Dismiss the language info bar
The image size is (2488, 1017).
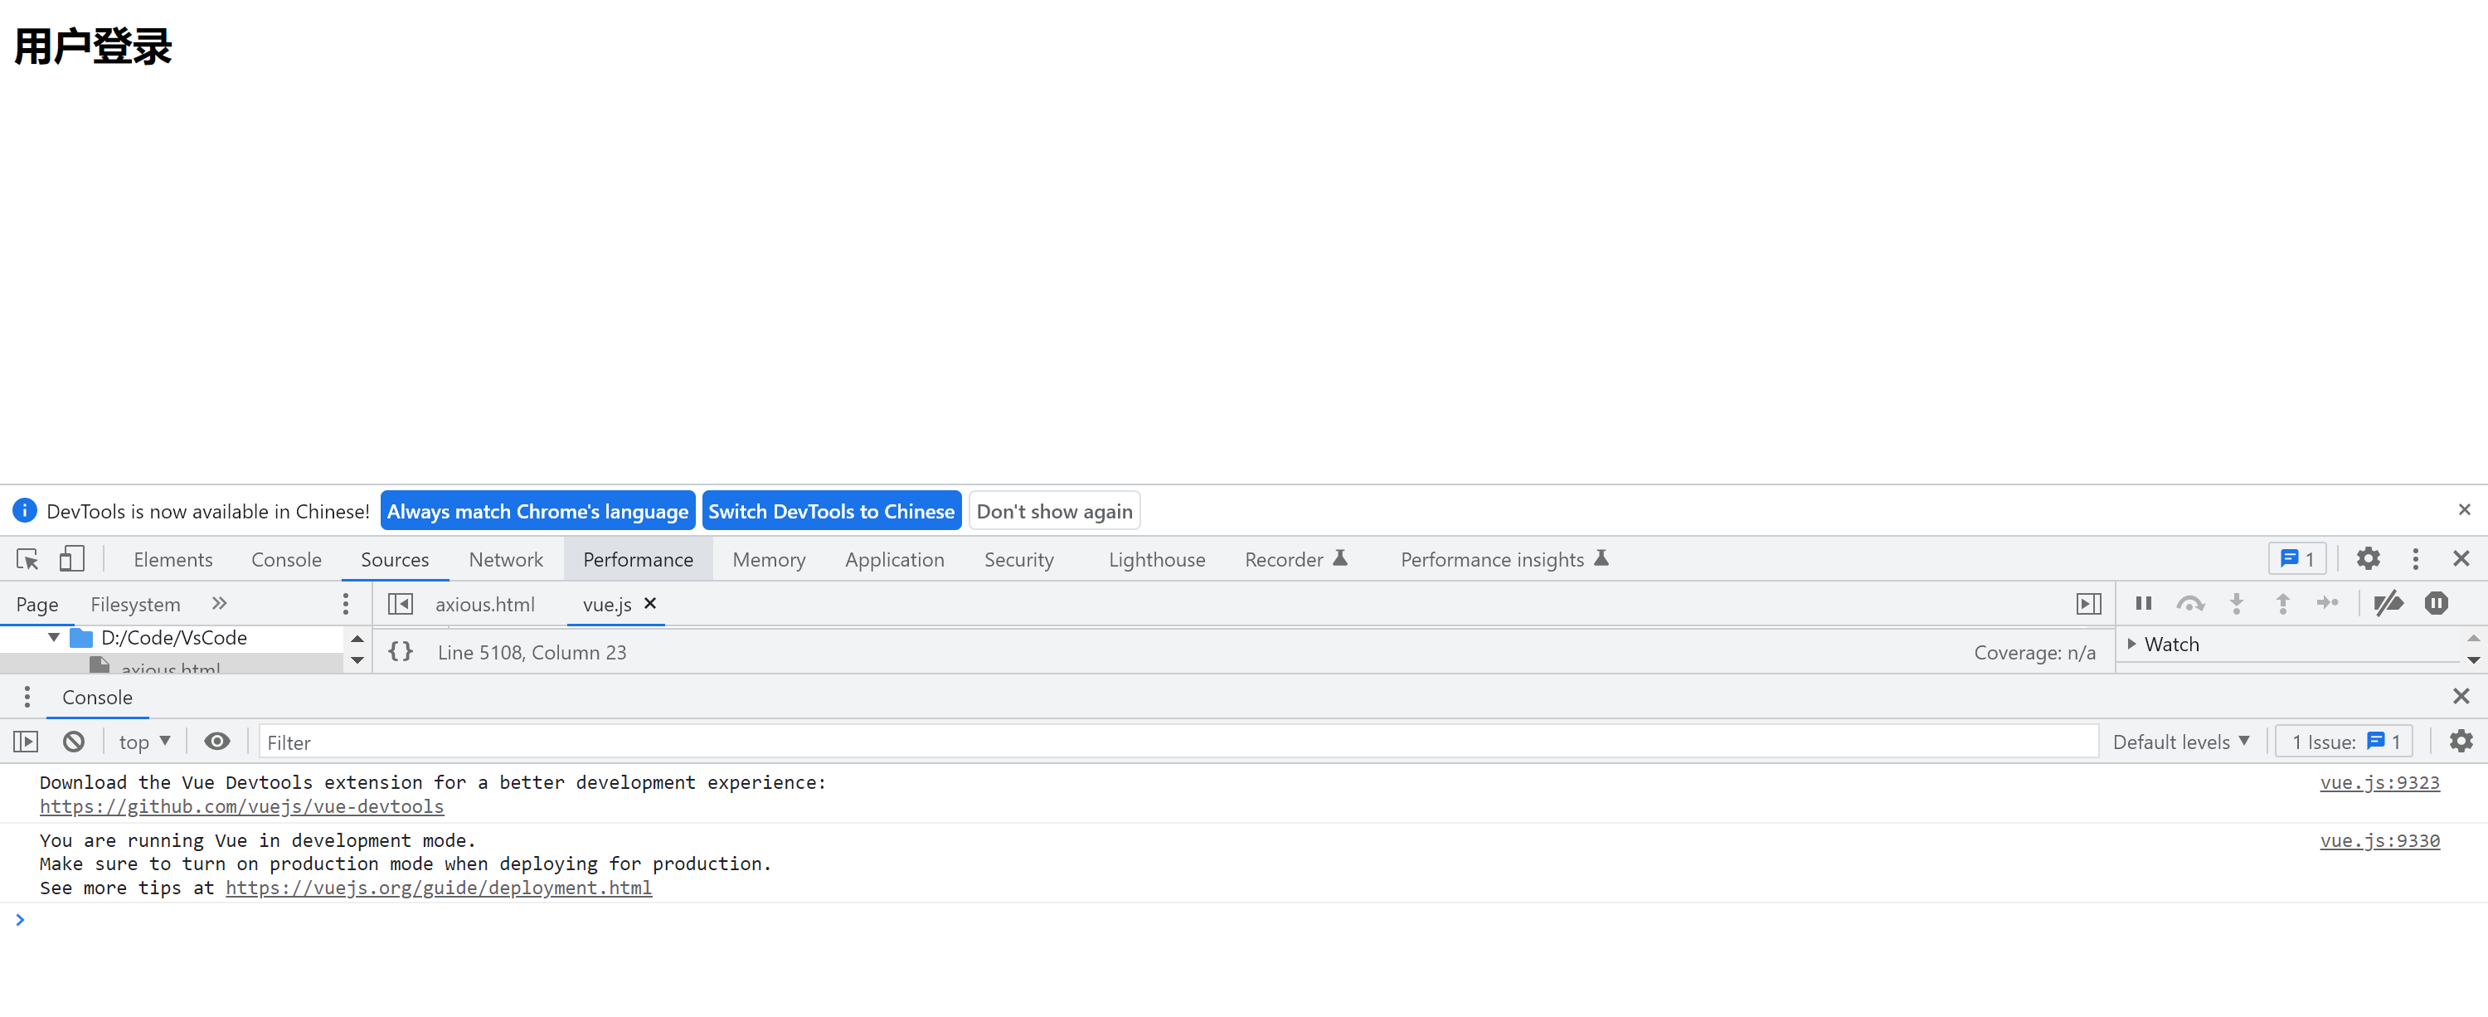click(2464, 509)
